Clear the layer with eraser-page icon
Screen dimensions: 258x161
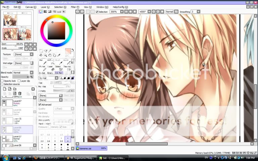(x=15, y=94)
